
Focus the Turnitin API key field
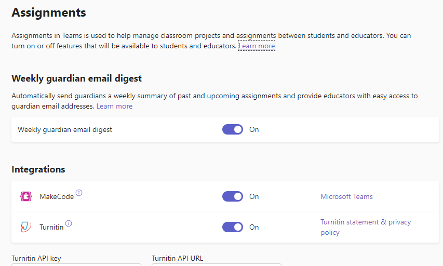point(76,264)
